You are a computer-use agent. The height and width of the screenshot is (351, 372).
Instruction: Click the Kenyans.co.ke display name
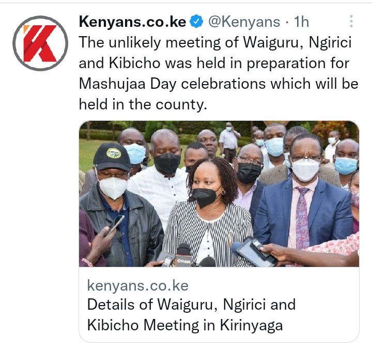133,22
